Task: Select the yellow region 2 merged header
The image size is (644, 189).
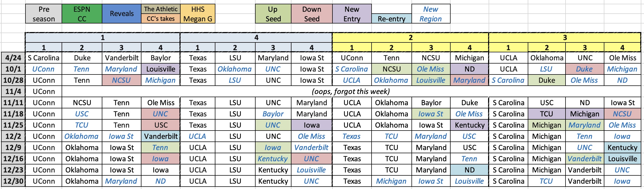Action: coord(410,38)
